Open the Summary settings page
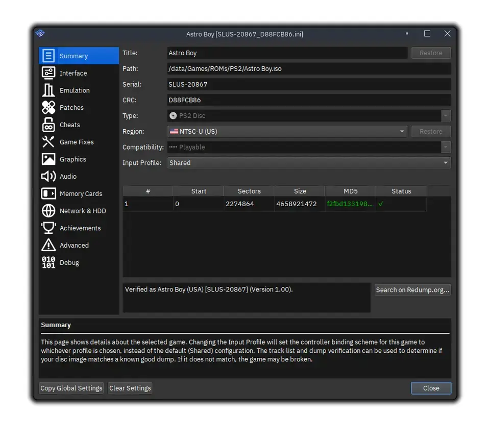Screen dimensions: 490x439 [79, 56]
